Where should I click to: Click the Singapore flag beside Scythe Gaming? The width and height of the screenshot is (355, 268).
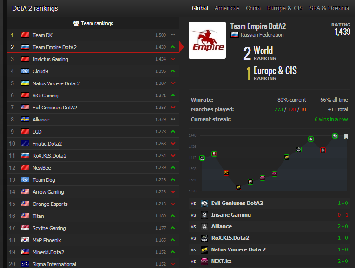coord(25,228)
